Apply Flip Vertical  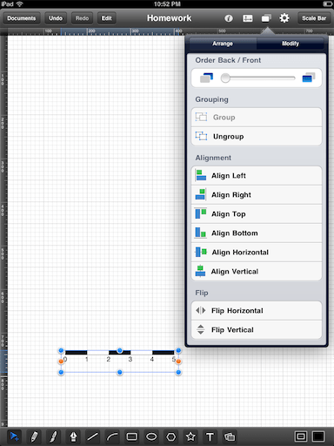coord(257,330)
